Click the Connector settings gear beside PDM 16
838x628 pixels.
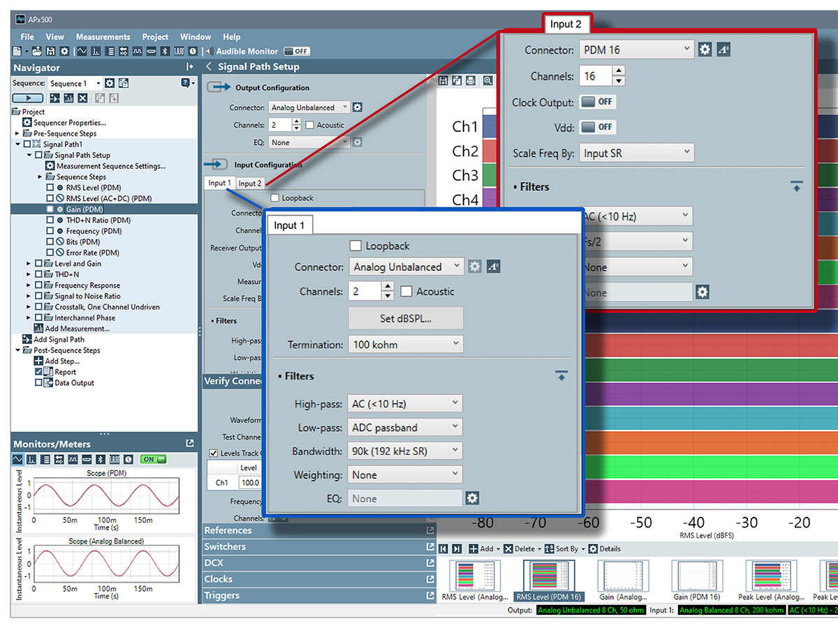(704, 50)
